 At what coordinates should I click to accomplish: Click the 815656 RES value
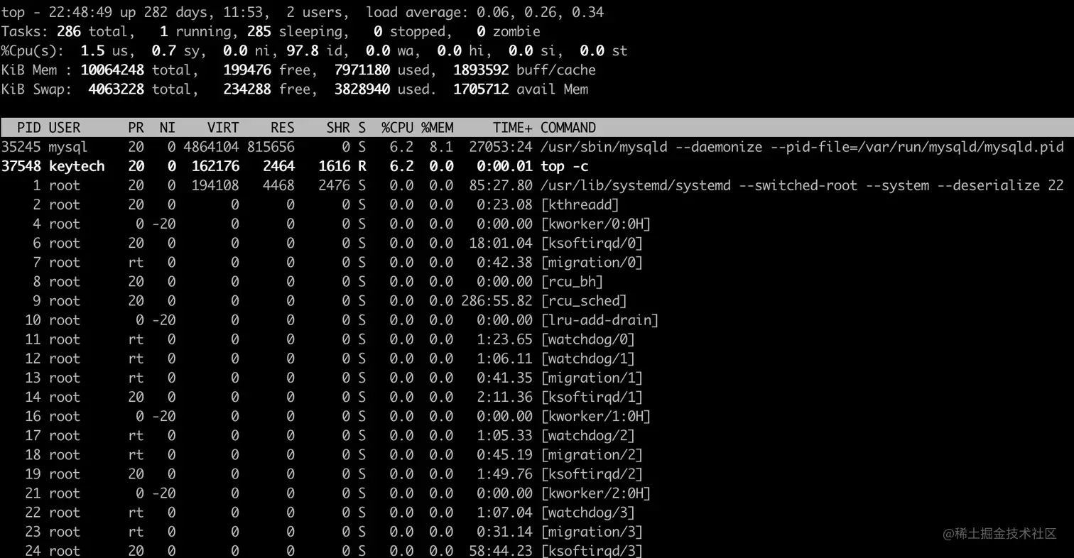271,147
